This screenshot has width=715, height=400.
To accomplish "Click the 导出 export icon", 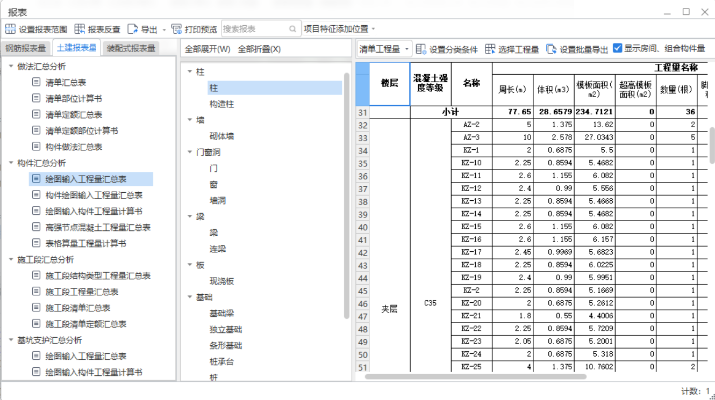I will (x=132, y=29).
